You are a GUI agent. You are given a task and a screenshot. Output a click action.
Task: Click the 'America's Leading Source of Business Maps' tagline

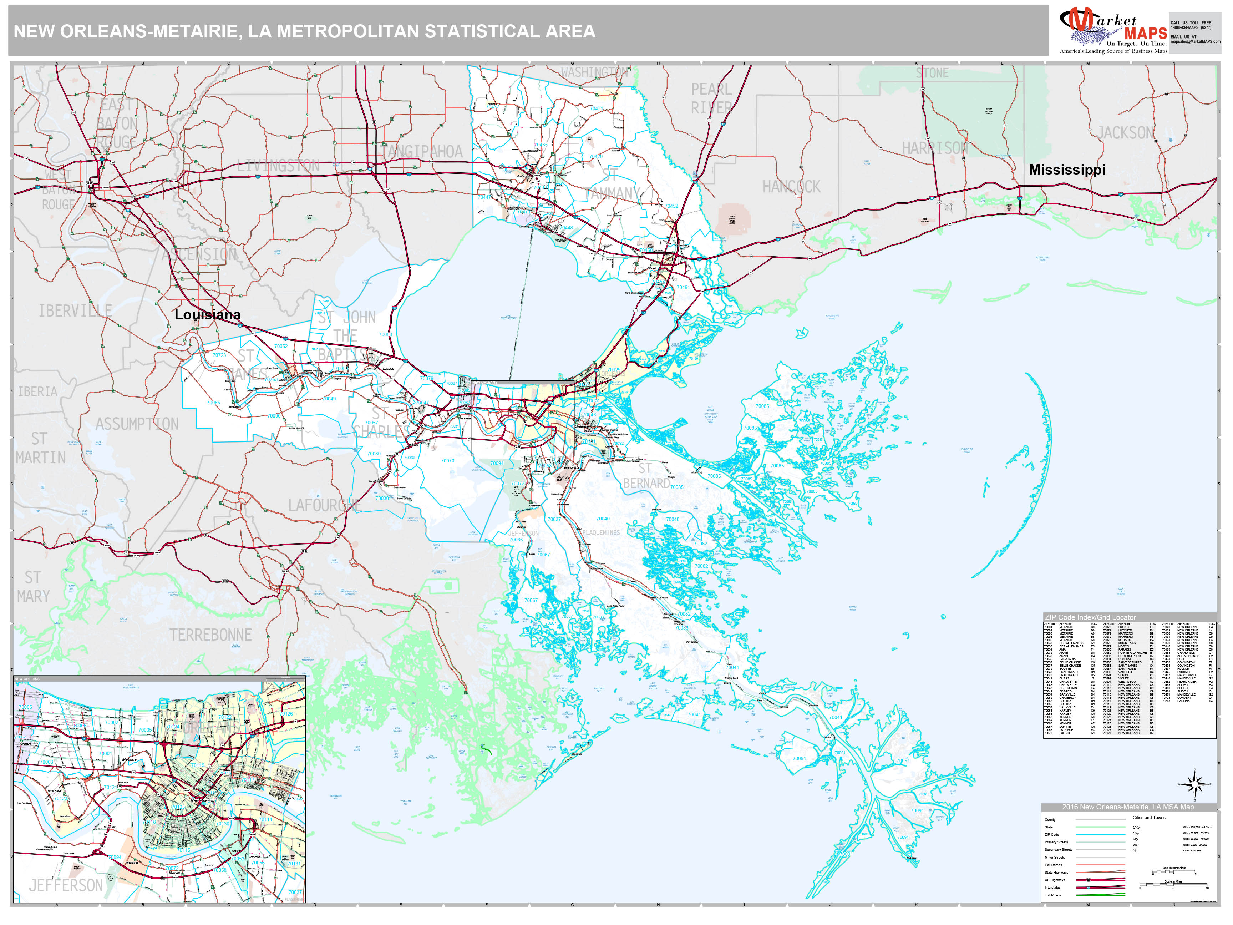(x=1113, y=51)
